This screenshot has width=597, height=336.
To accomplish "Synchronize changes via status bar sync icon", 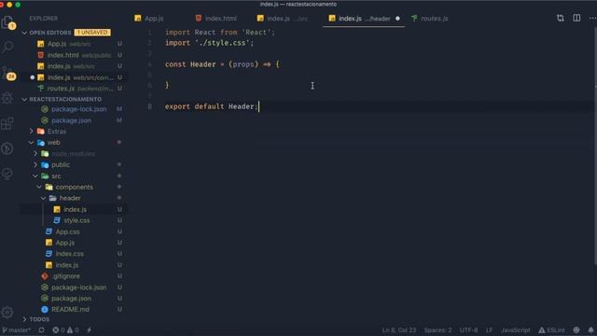I will click(41, 329).
